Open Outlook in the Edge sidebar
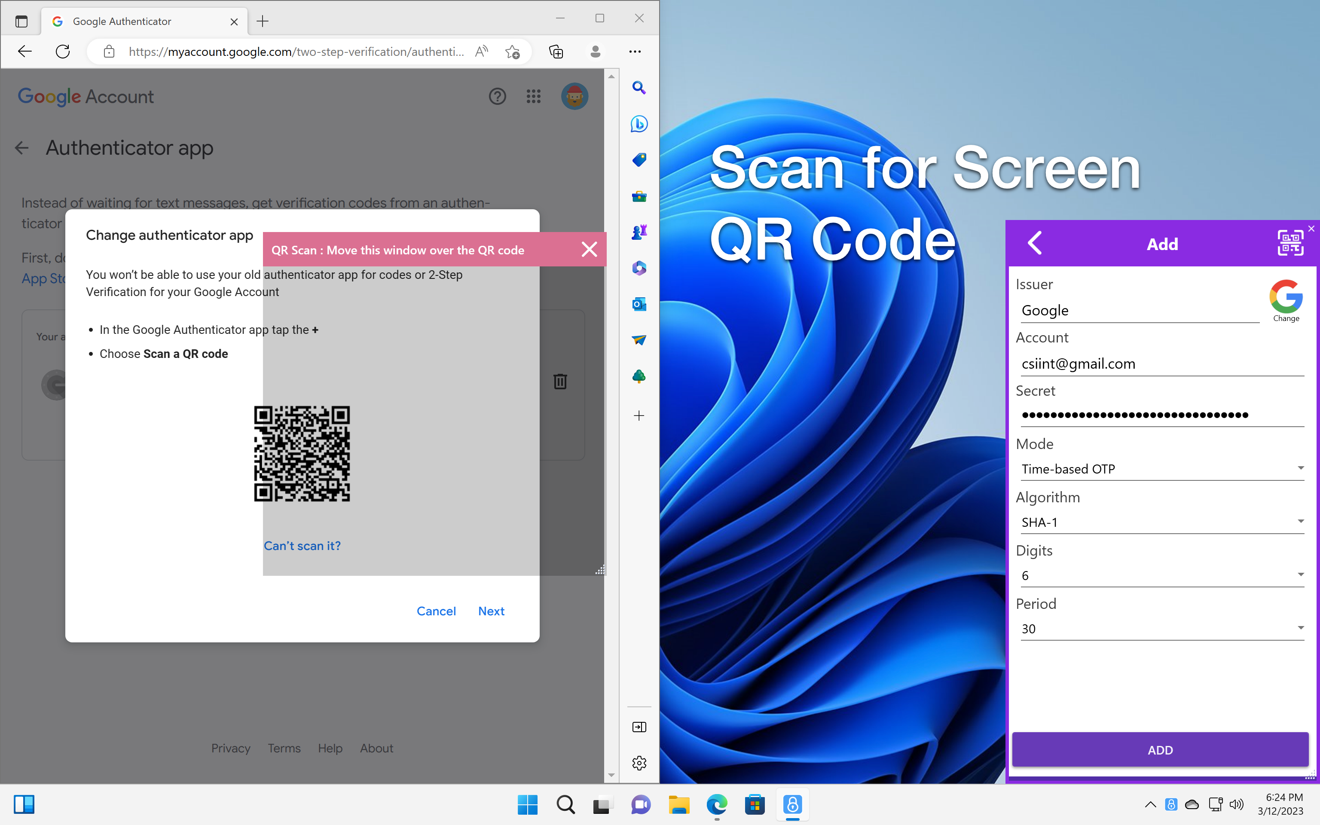This screenshot has width=1320, height=825. [639, 305]
